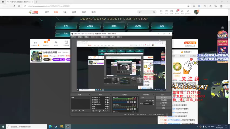Open transition properties gear icon
Viewport: 230px width, 129px height.
click(153, 101)
